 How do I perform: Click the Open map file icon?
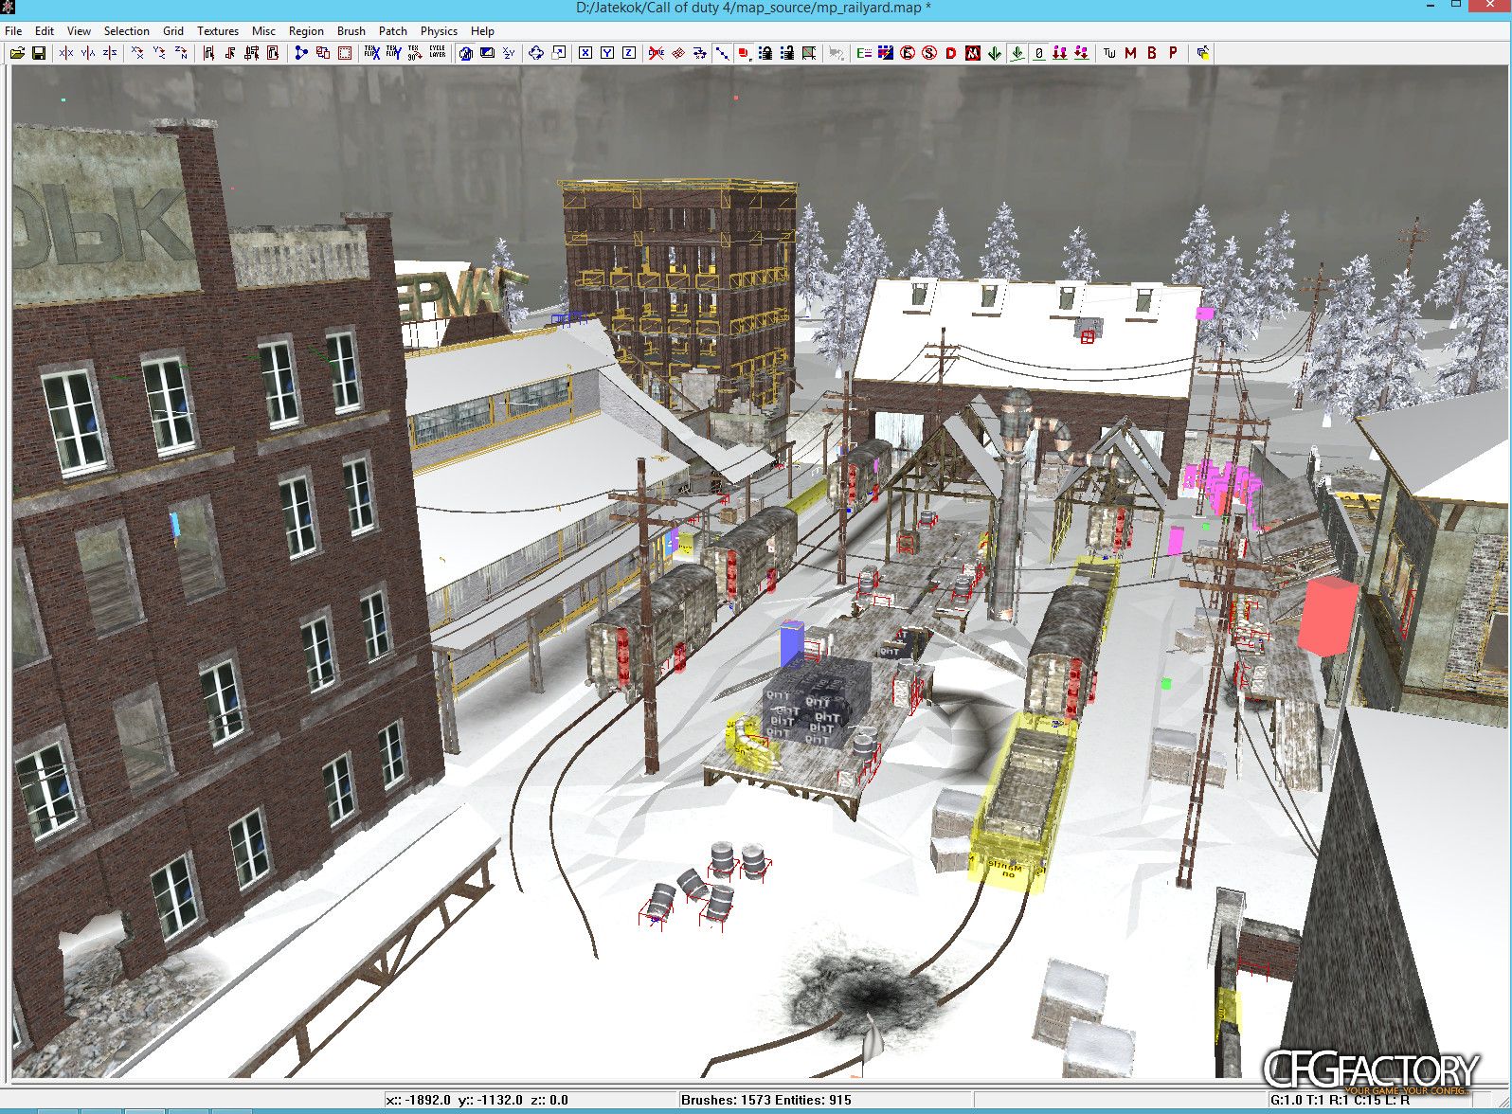click(17, 53)
